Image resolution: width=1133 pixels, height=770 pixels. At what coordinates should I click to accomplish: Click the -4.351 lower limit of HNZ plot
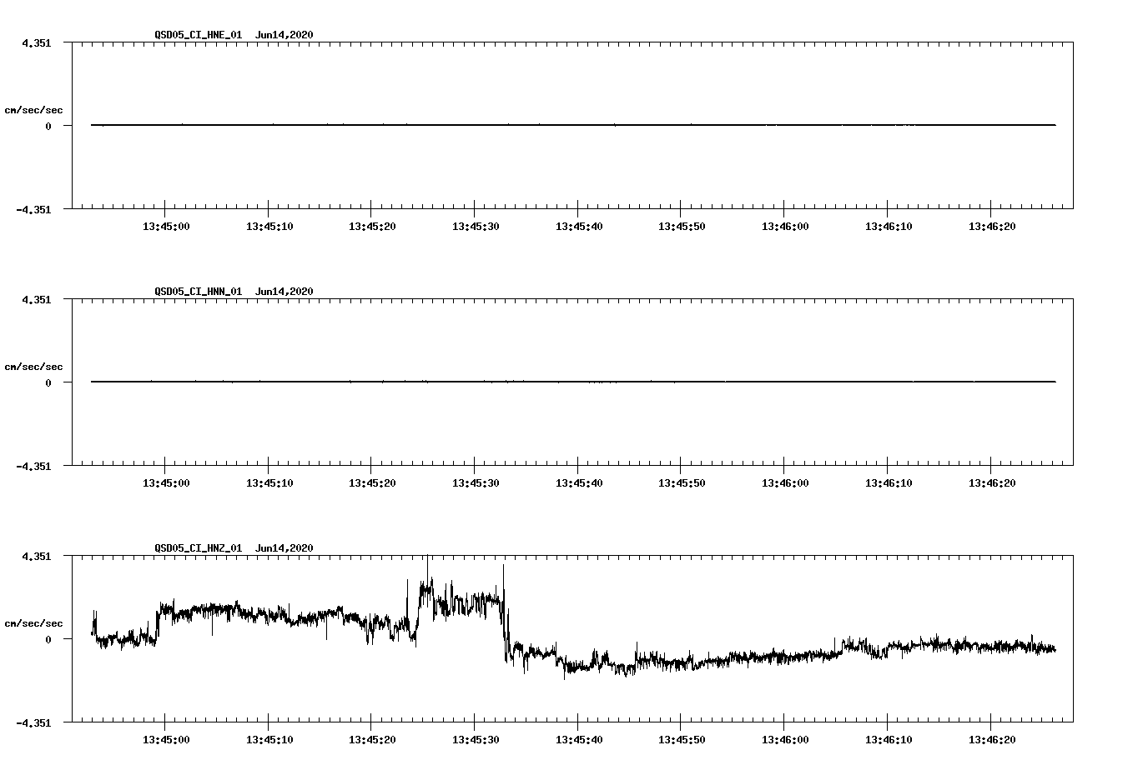[x=34, y=722]
